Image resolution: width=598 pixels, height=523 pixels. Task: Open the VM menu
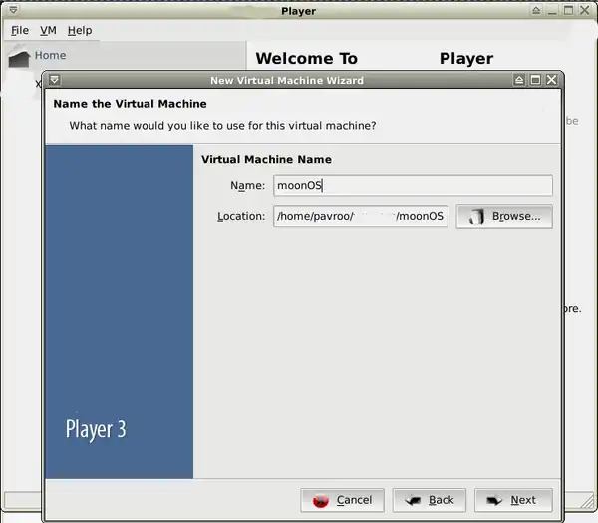(48, 31)
